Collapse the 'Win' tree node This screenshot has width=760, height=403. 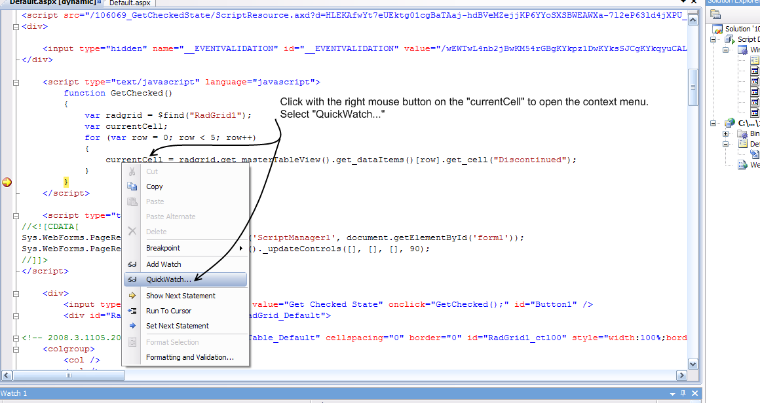pos(725,50)
